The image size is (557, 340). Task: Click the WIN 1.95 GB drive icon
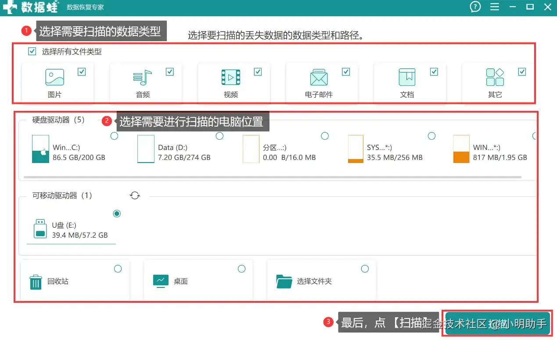(461, 149)
